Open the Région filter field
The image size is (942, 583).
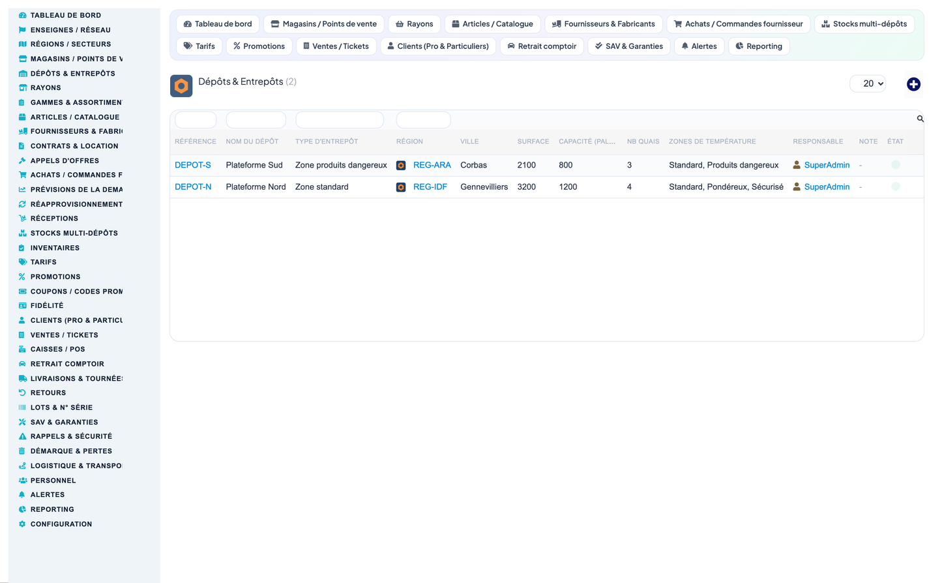424,120
